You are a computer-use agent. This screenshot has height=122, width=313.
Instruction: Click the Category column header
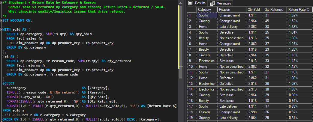click(207, 10)
